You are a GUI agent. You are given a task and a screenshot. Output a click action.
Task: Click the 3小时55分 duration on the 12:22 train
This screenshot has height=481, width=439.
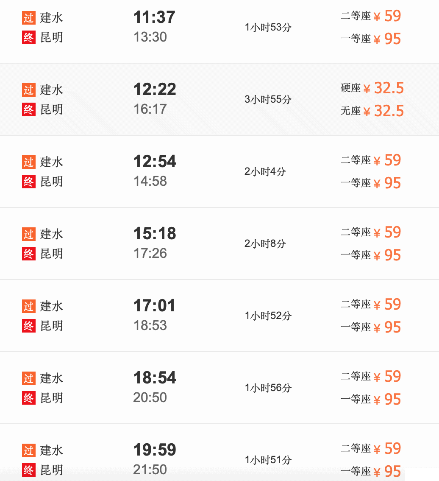pyautogui.click(x=268, y=99)
